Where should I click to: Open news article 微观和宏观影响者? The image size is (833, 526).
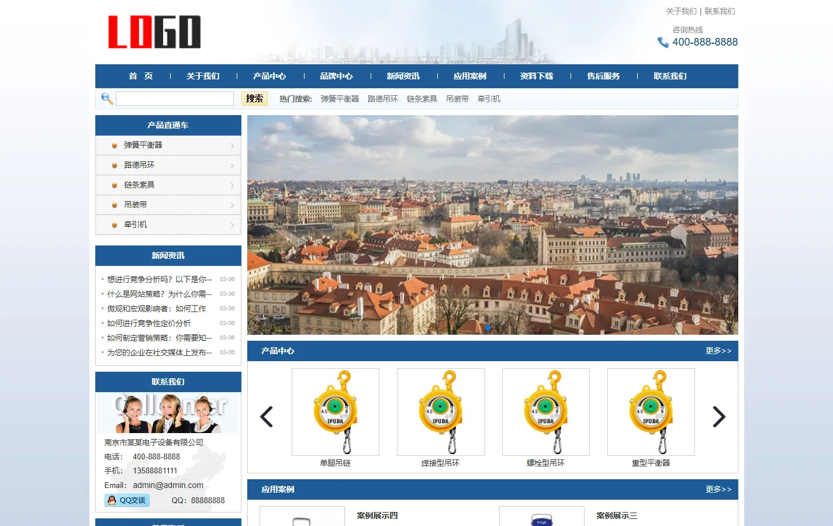click(157, 309)
